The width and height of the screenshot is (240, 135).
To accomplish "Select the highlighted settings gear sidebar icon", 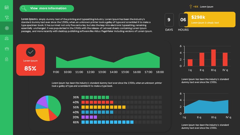I will click(x=7, y=28).
